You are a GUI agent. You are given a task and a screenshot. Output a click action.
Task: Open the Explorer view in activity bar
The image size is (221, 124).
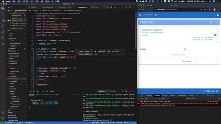tap(3, 8)
